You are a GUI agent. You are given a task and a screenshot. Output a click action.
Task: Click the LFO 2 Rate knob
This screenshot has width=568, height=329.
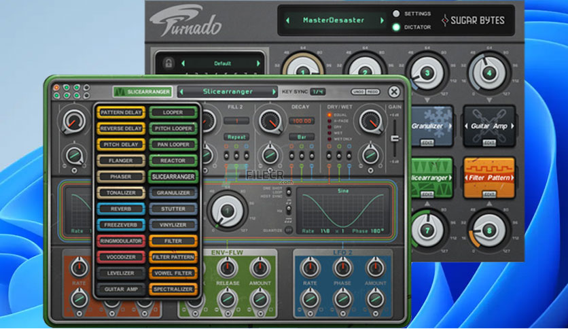tap(310, 268)
